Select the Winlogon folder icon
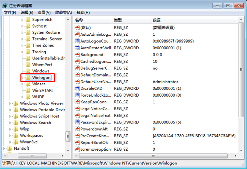The height and width of the screenshot is (169, 247). pyautogui.click(x=28, y=78)
